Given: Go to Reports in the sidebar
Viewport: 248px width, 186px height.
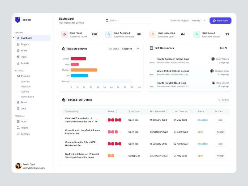Looking at the screenshot, I should pos(25,63).
